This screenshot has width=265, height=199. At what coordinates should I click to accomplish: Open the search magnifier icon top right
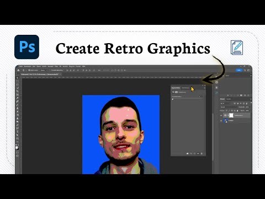[x=245, y=70]
